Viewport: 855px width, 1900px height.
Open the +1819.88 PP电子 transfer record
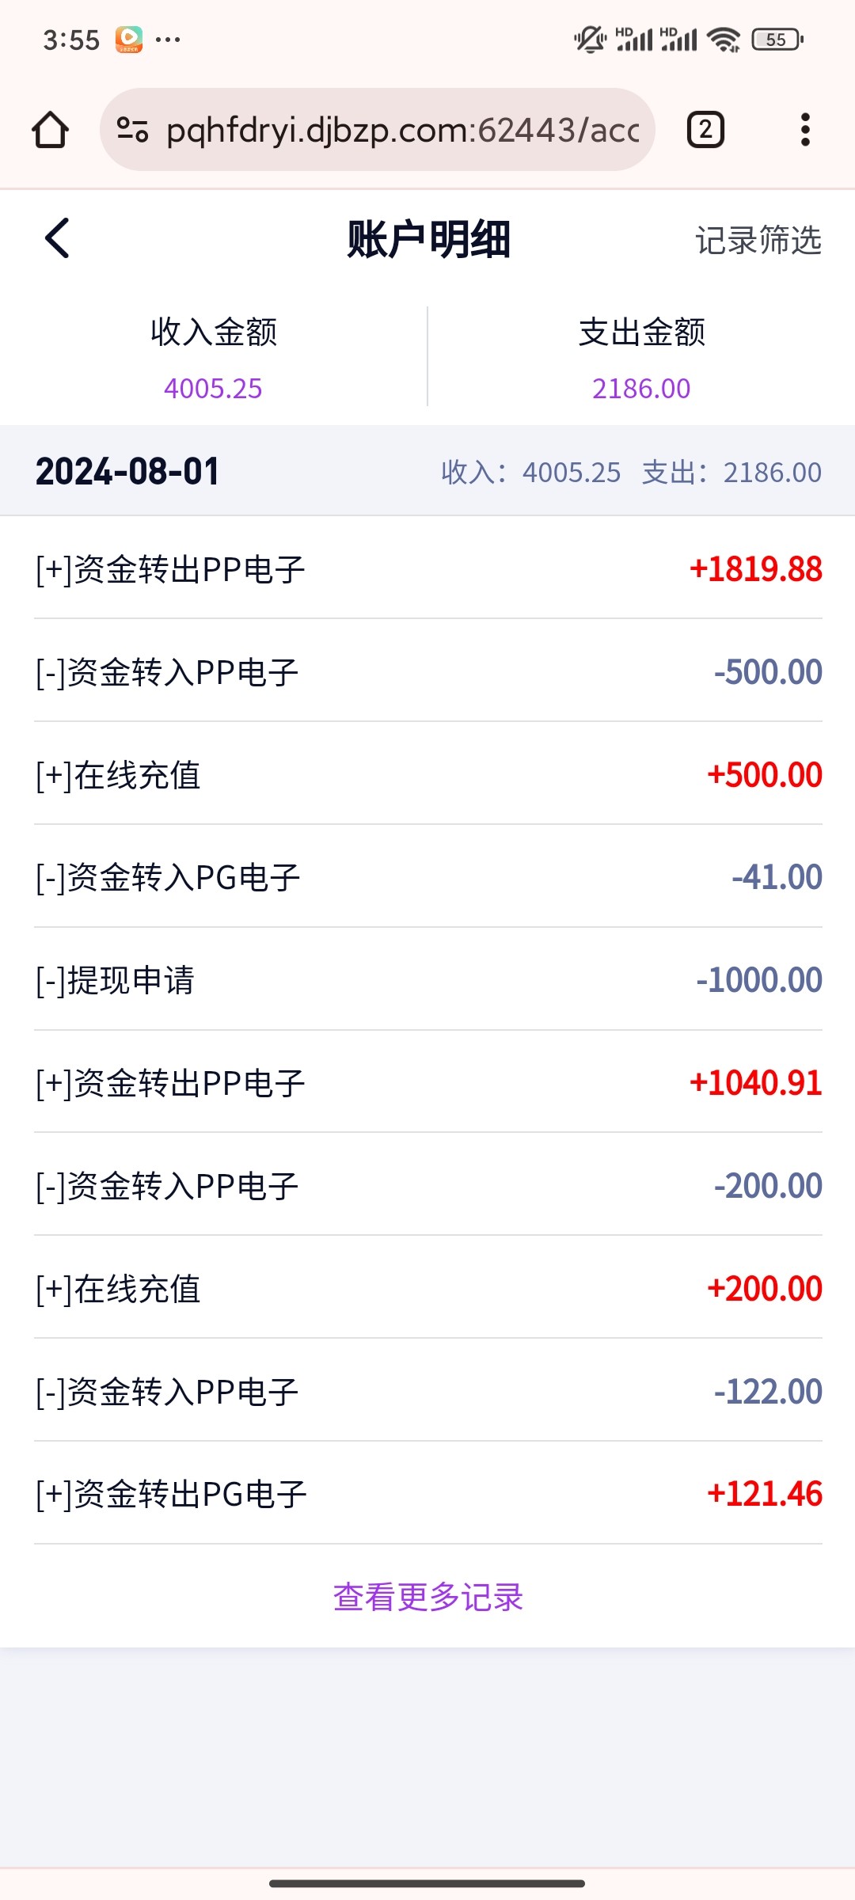427,569
